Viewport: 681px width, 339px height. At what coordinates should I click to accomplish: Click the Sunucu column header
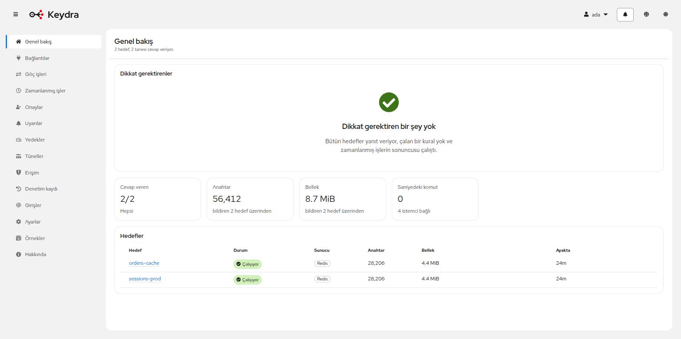pos(321,250)
